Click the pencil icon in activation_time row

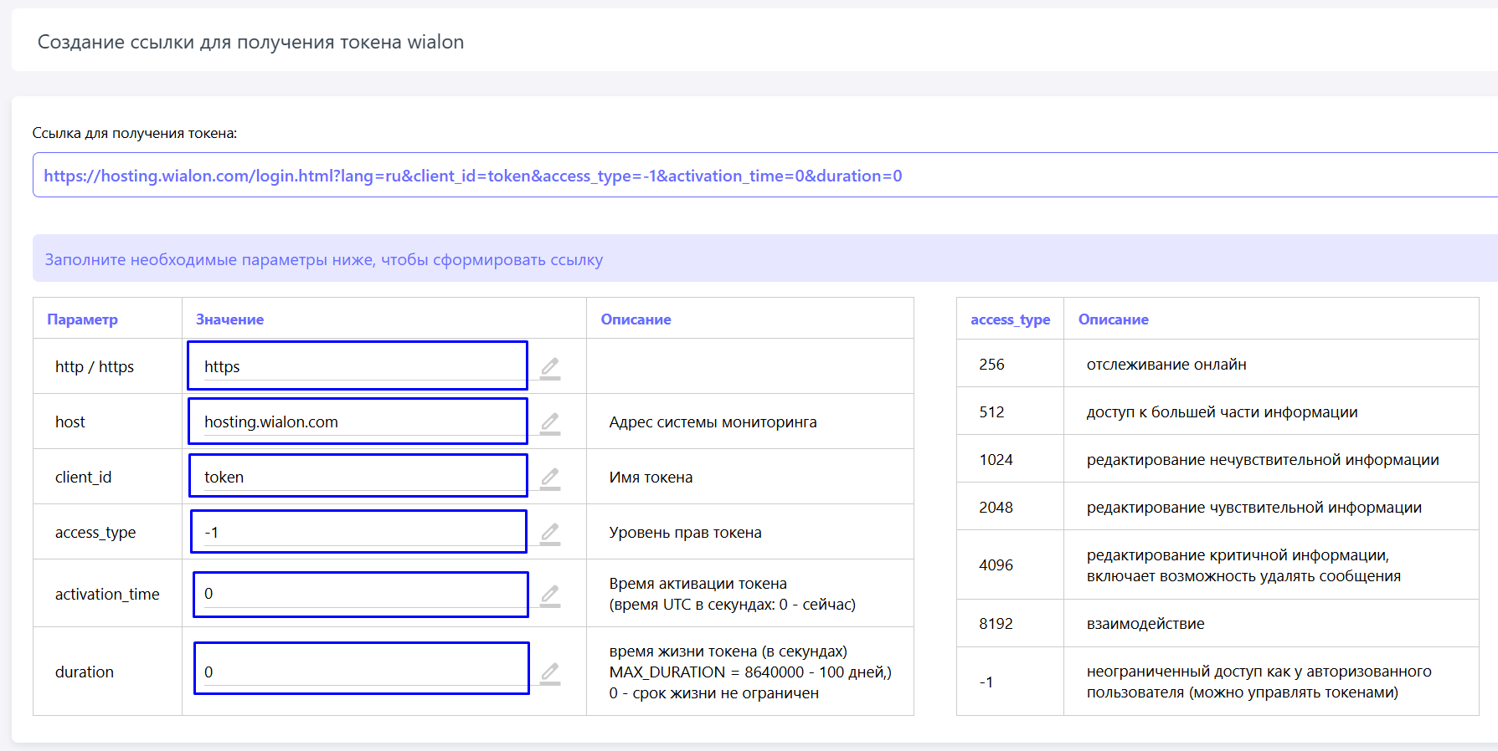(549, 595)
